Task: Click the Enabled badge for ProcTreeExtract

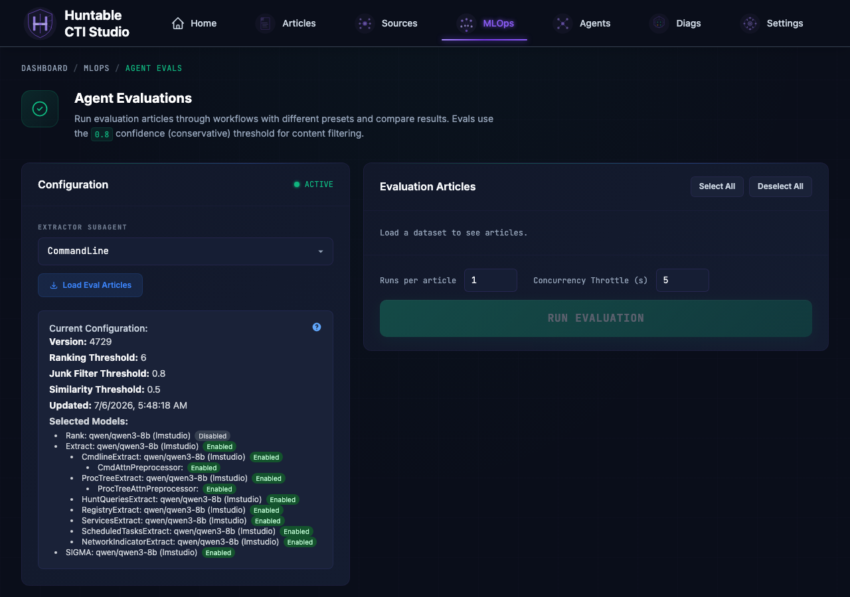Action: (268, 478)
